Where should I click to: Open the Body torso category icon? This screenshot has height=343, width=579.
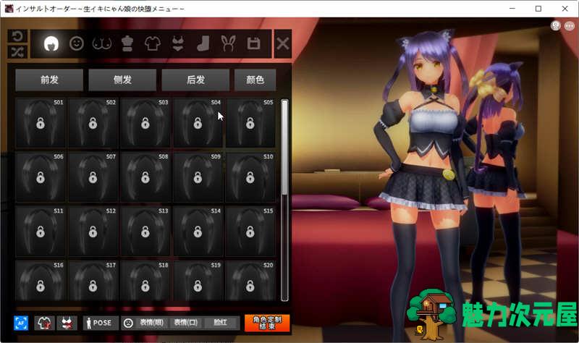click(127, 43)
